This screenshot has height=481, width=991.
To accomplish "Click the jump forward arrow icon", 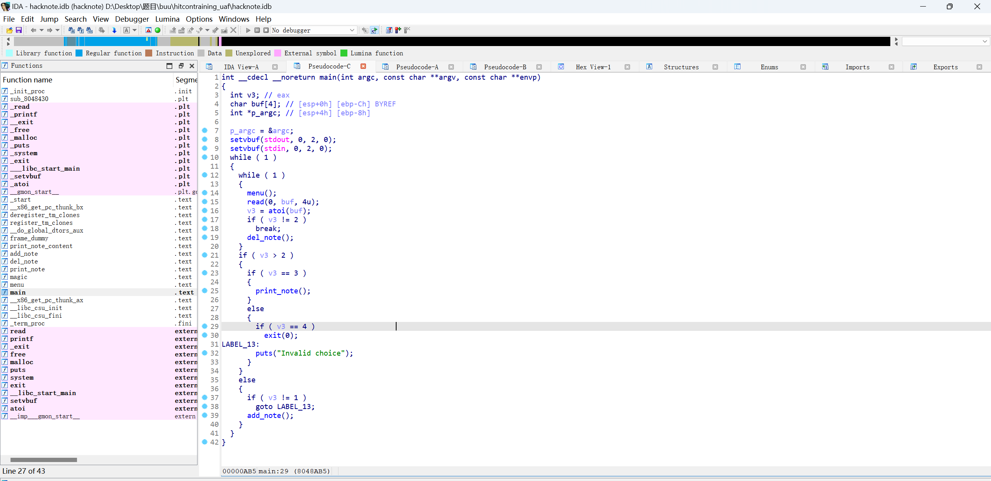I will [x=50, y=30].
